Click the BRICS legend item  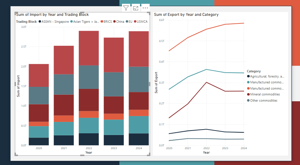tap(106, 22)
